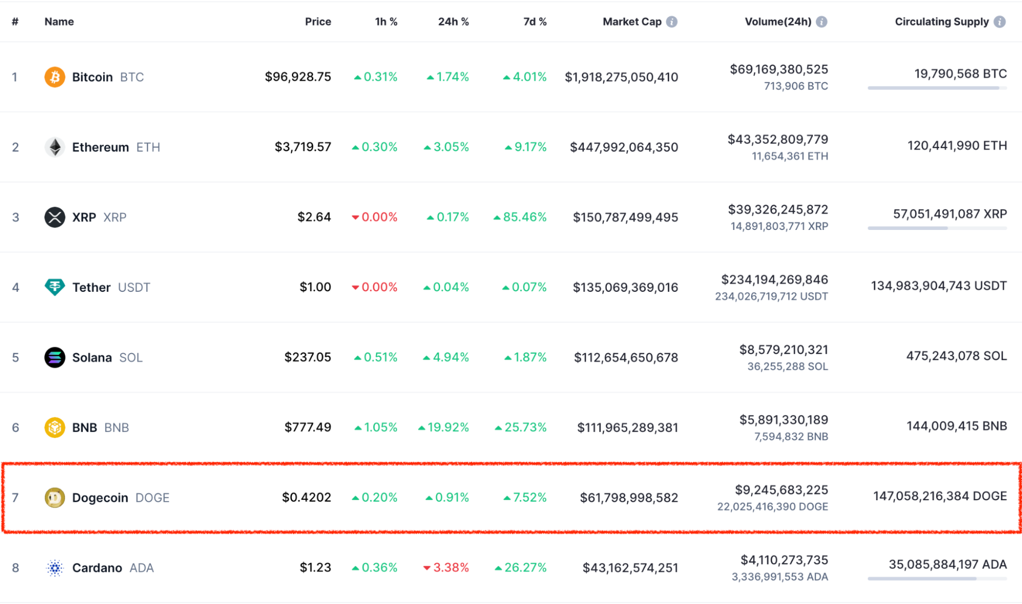Click Circulating Supply info icon

[x=1000, y=22]
